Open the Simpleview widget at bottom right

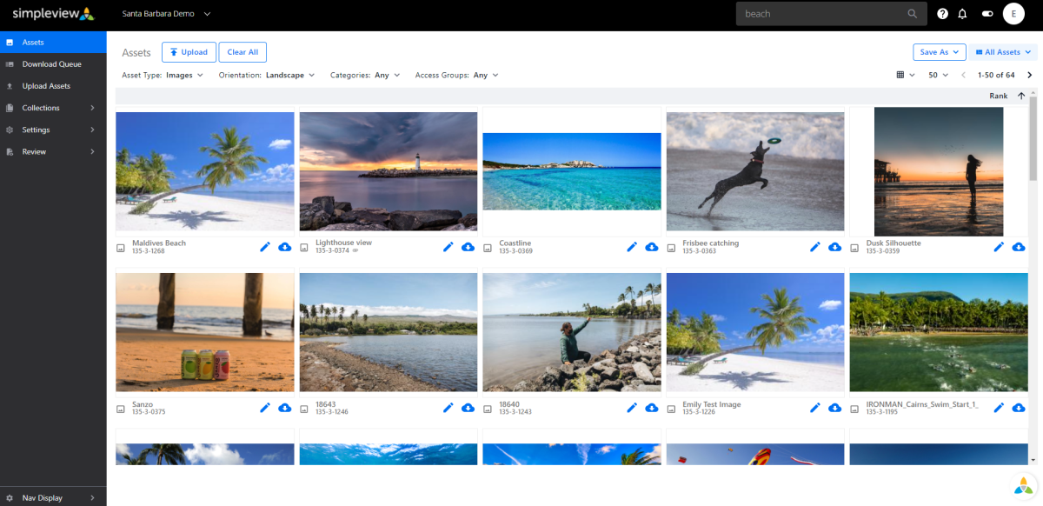pos(1025,485)
